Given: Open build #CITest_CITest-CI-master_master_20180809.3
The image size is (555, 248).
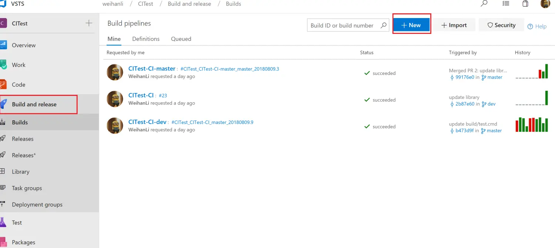Looking at the screenshot, I should tap(230, 69).
